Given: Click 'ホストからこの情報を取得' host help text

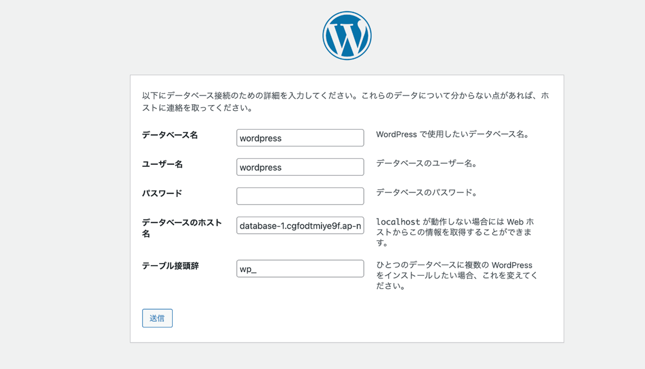Looking at the screenshot, I should click(454, 232).
